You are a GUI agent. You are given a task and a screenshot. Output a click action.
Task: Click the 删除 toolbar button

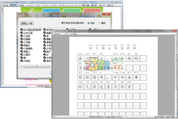tap(21, 5)
